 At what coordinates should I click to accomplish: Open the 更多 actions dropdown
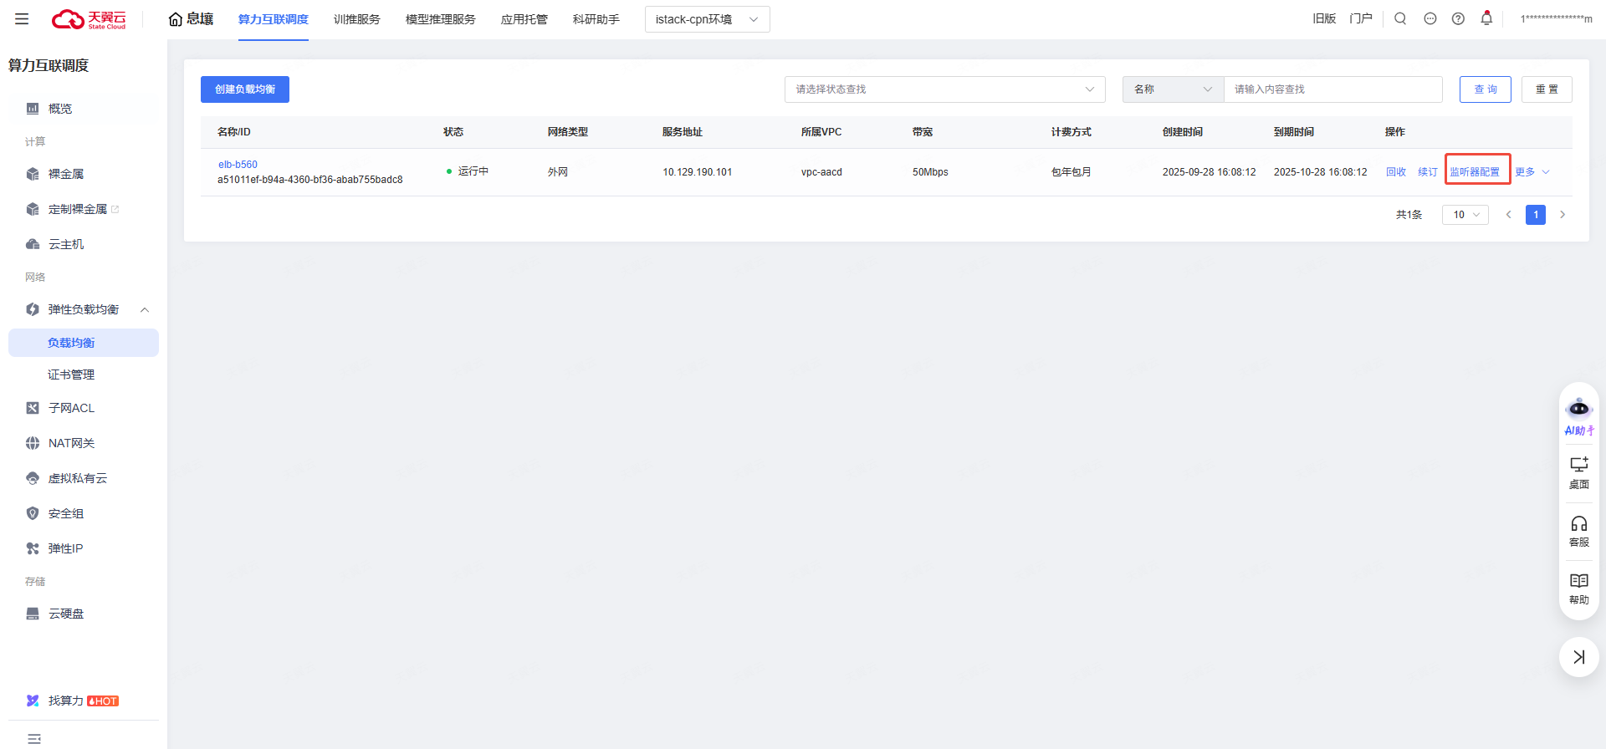(1532, 172)
